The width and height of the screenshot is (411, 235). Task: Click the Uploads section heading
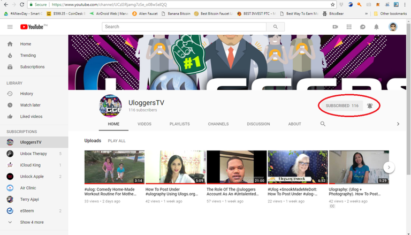93,141
